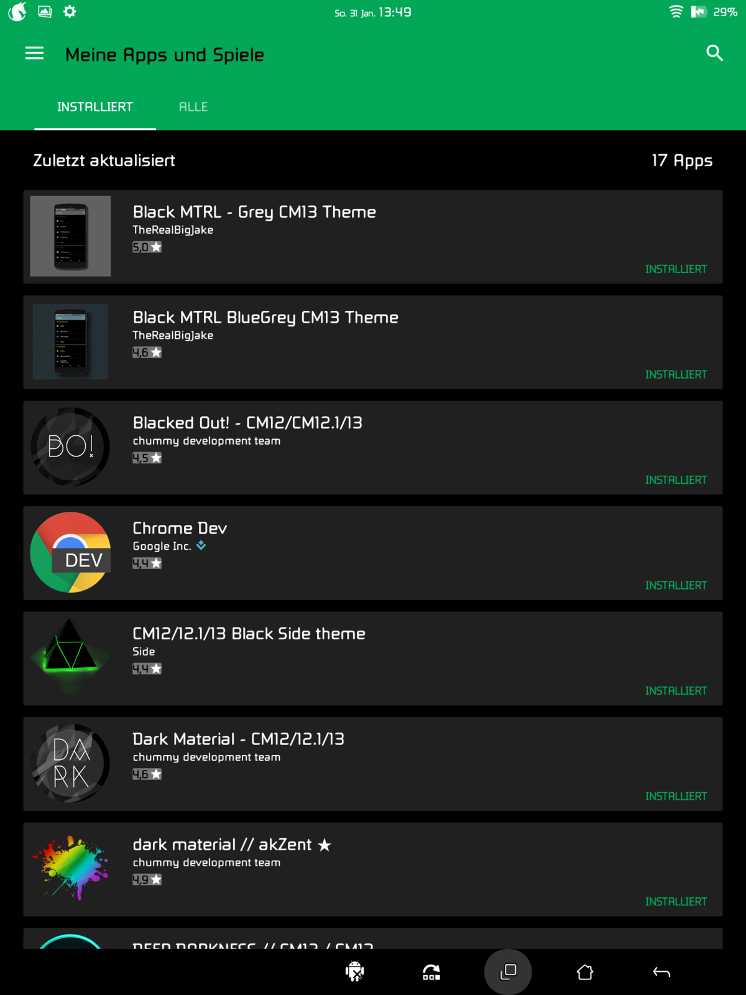Open CM12/12.1/13 Black Side theme entry
Screen dimensions: 746x995
click(249, 634)
